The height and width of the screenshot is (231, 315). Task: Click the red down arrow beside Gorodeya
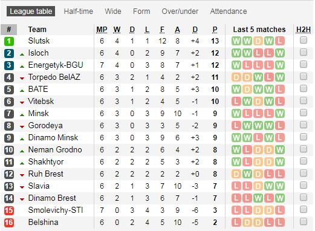22,127
